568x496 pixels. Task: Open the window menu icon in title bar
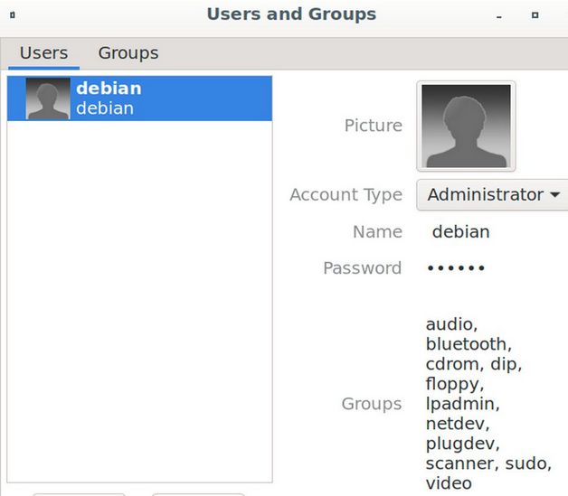pyautogui.click(x=12, y=15)
